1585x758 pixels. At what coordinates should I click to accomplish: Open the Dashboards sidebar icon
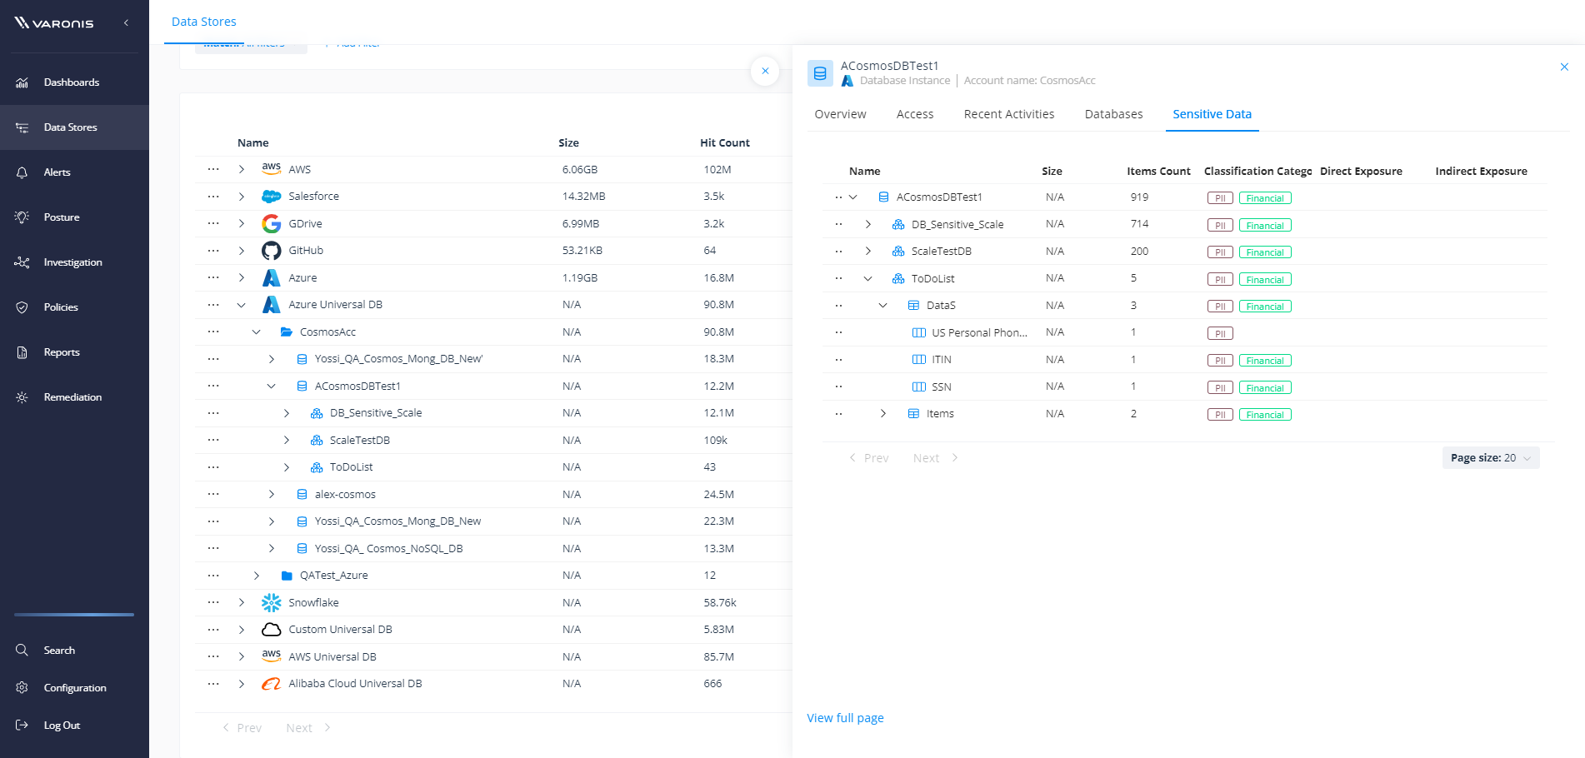(x=22, y=82)
